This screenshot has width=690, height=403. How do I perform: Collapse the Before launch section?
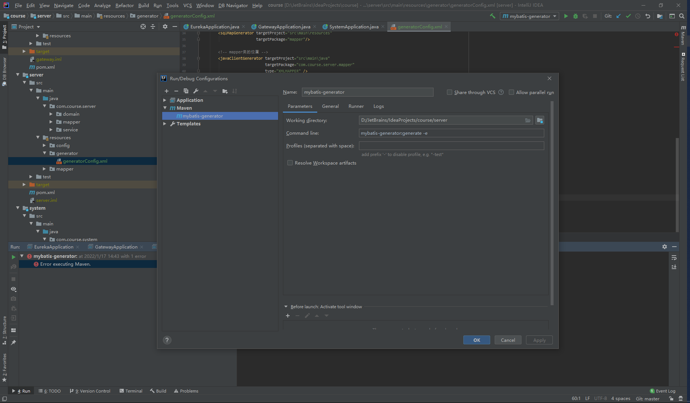tap(286, 307)
